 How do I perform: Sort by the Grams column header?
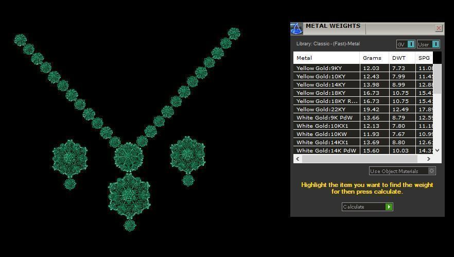click(374, 58)
